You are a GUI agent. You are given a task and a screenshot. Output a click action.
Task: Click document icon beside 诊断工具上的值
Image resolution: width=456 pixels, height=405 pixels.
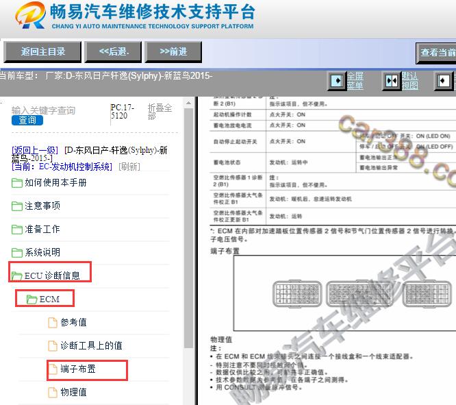pos(53,346)
